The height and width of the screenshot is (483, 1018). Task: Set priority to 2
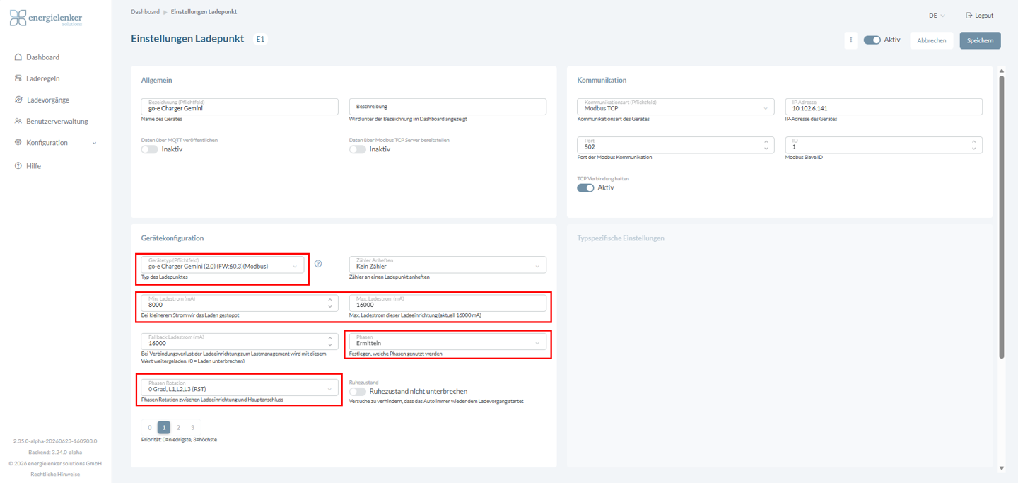178,427
